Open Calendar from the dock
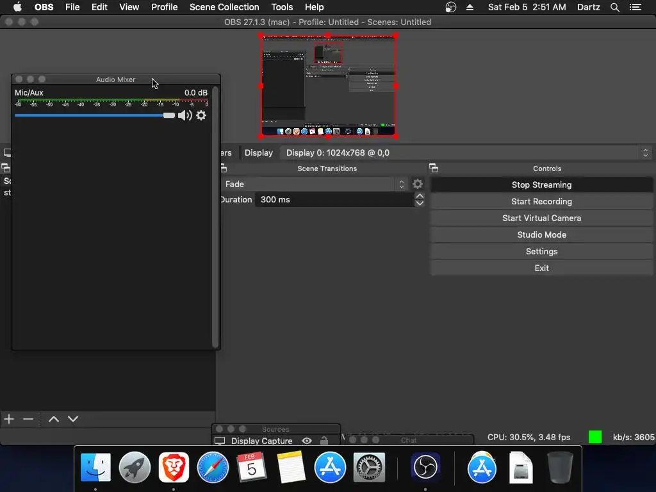 pos(251,467)
